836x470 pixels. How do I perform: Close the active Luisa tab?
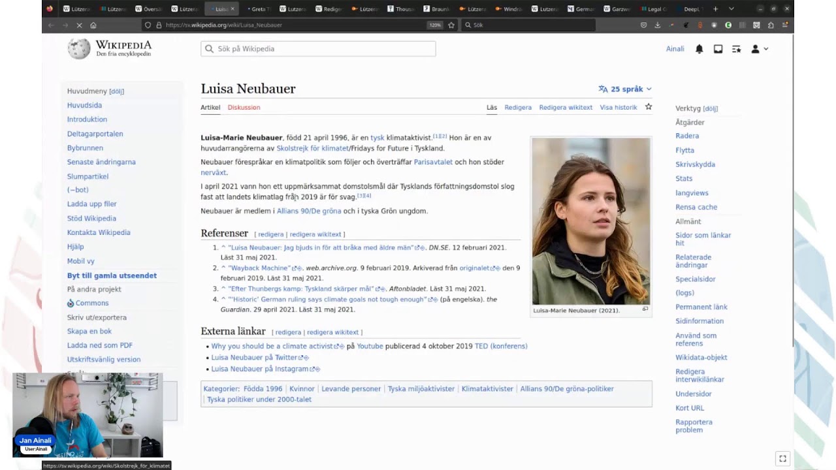[x=233, y=9]
